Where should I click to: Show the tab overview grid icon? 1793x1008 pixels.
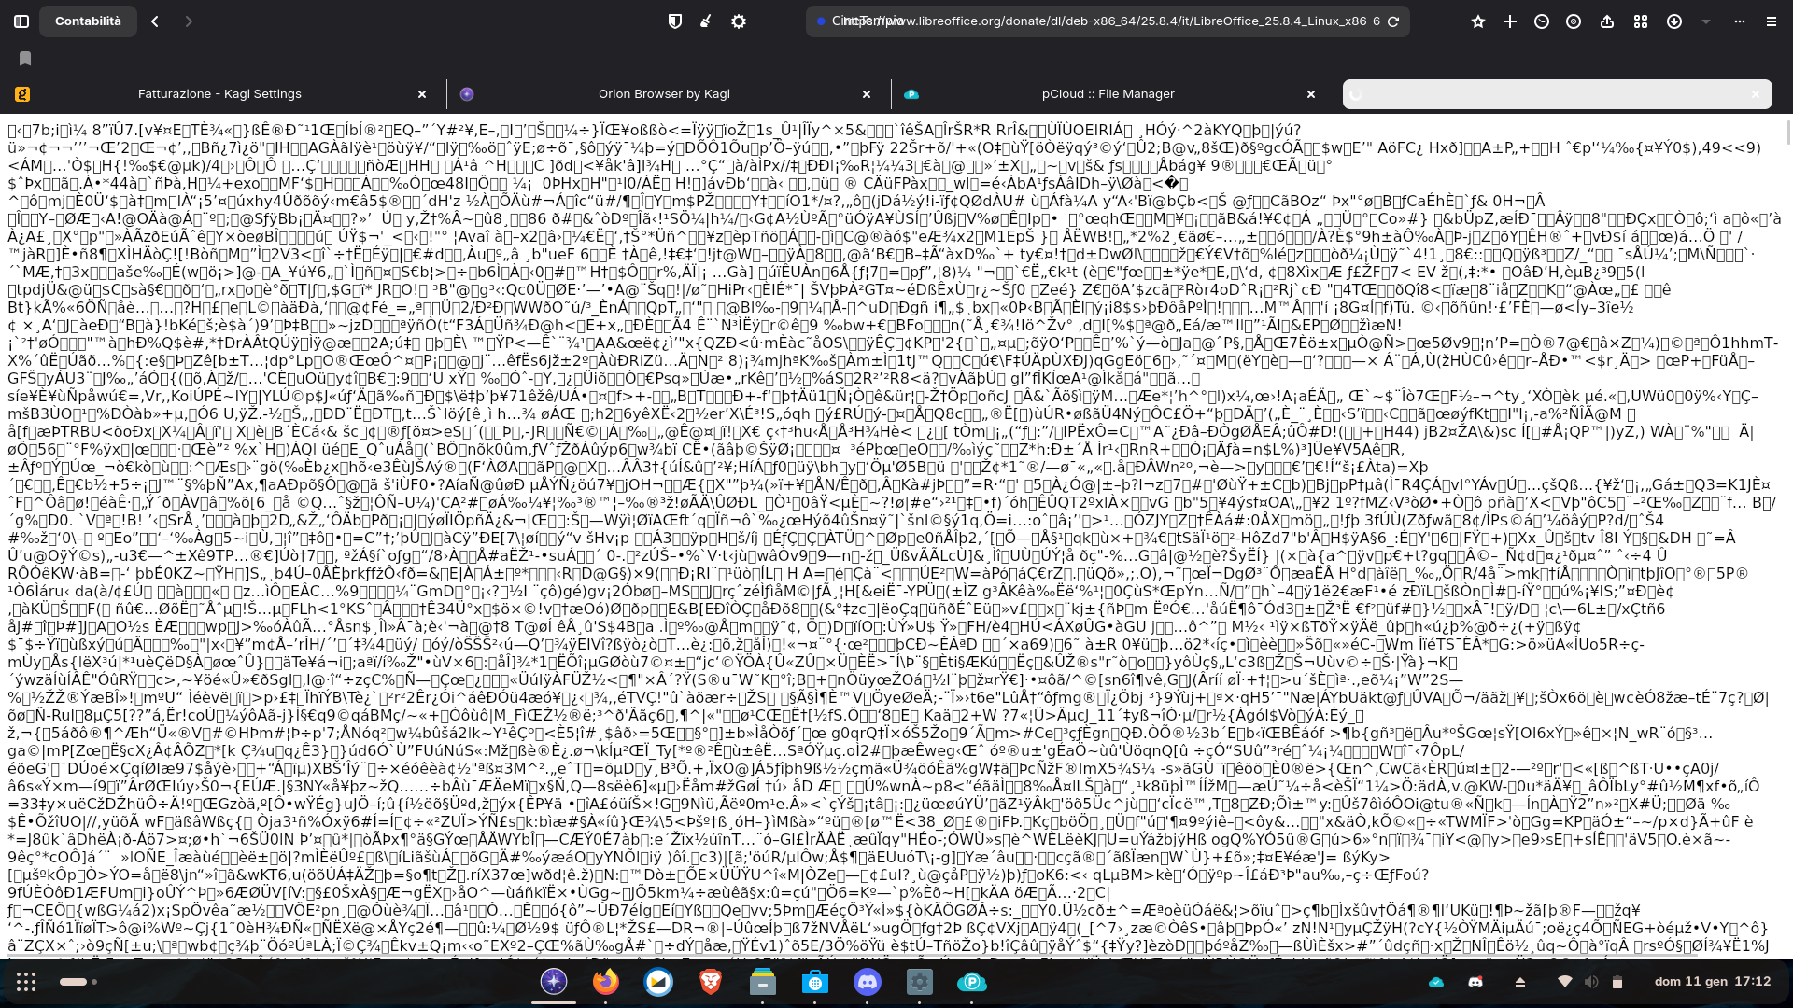1641,21
